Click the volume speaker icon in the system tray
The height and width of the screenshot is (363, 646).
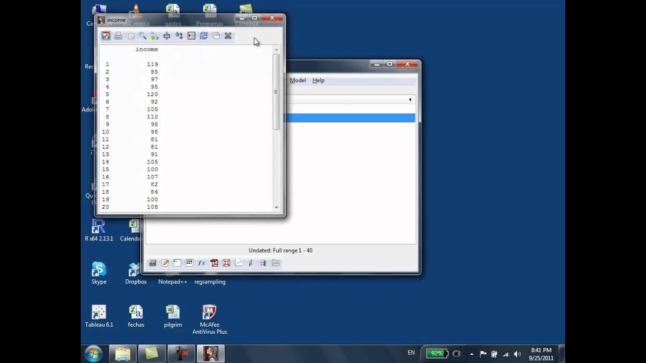coord(517,354)
